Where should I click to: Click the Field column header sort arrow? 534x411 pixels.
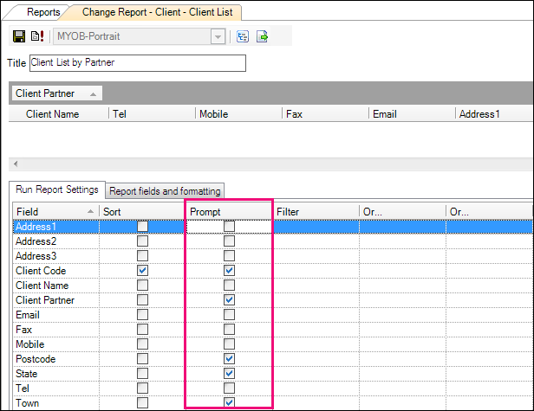pos(91,211)
